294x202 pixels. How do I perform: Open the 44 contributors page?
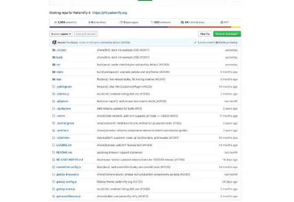pos(193,22)
